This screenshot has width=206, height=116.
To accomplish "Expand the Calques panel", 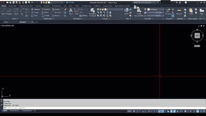I will (106, 19).
